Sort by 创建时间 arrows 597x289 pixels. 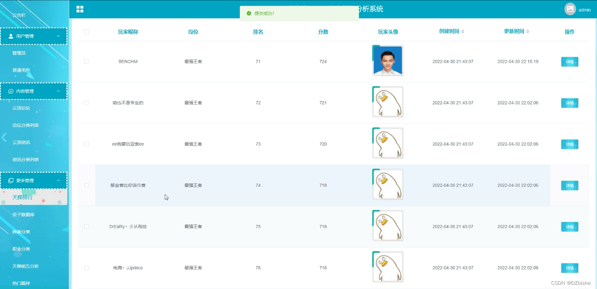click(463, 32)
